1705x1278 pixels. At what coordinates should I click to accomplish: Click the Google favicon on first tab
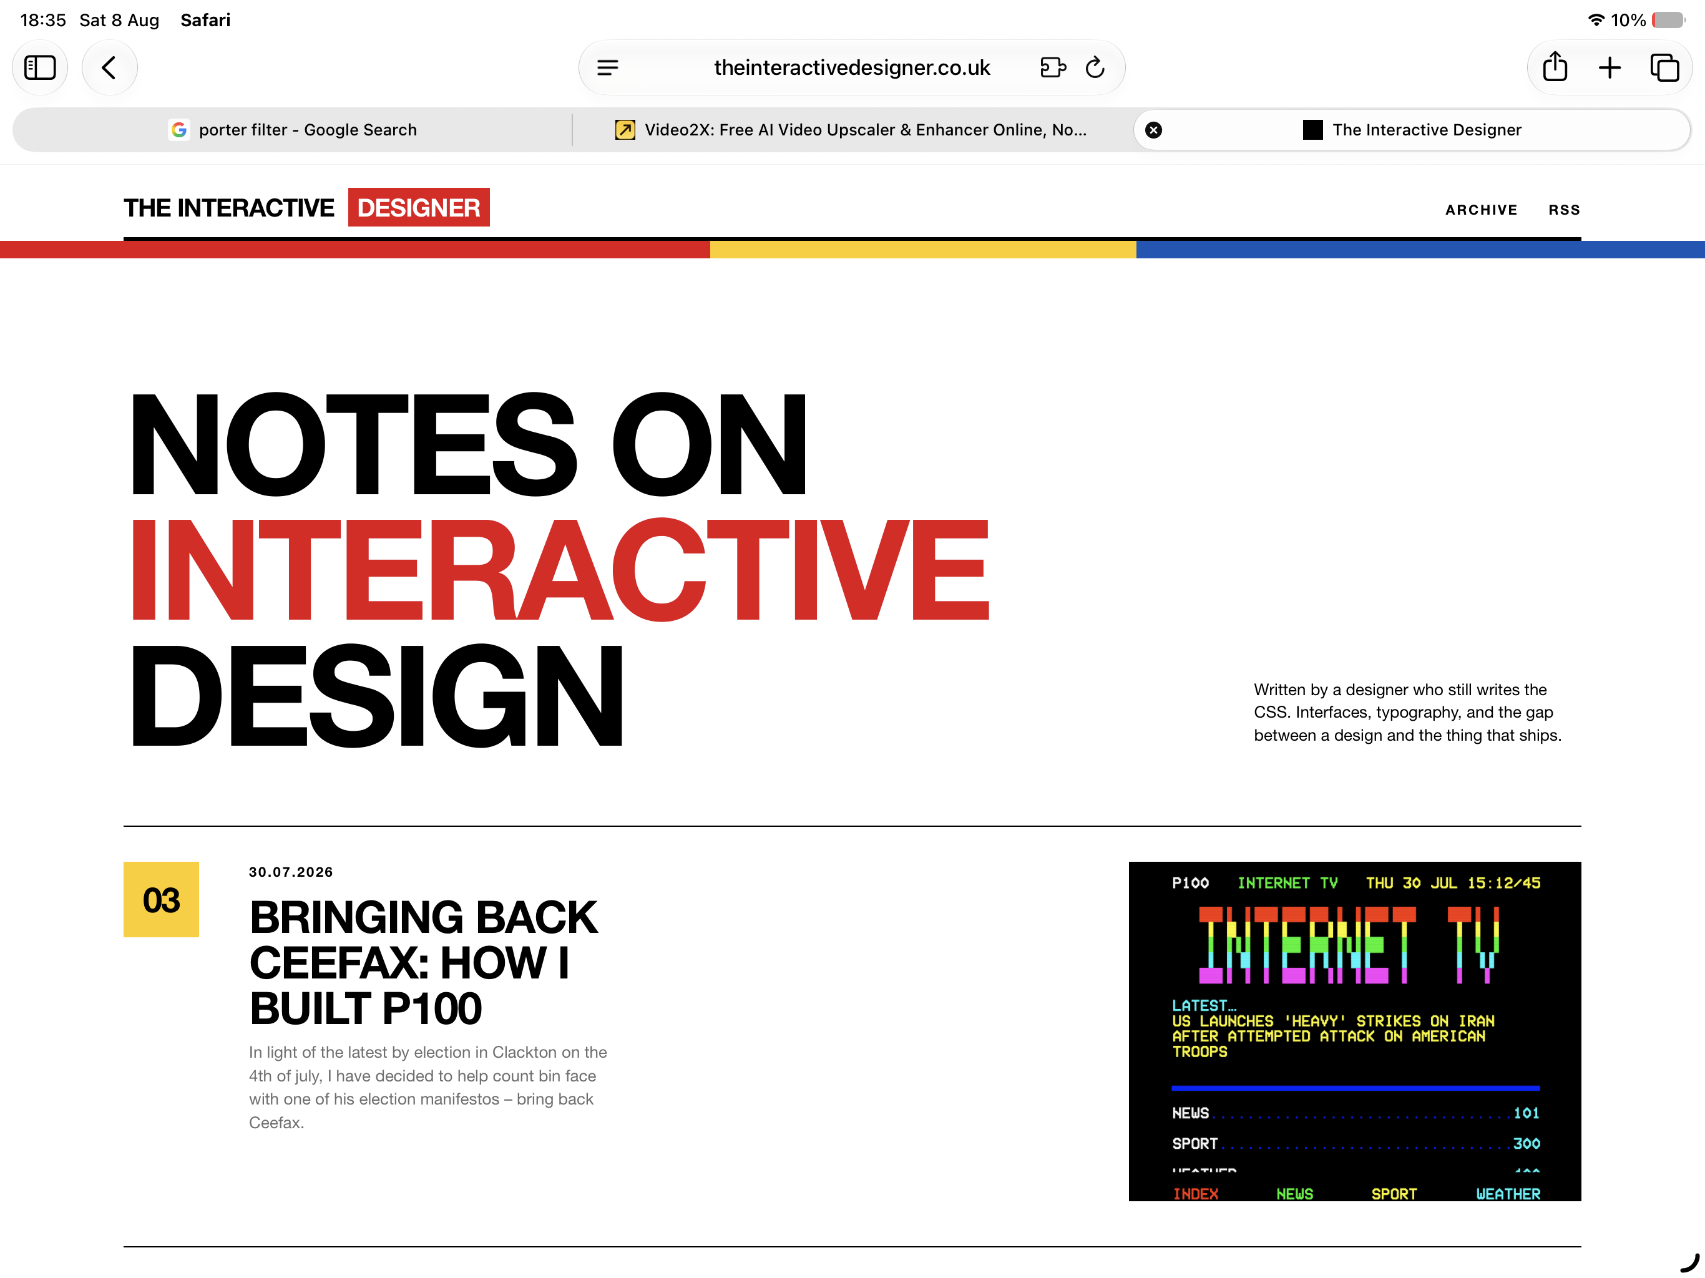[x=179, y=130]
